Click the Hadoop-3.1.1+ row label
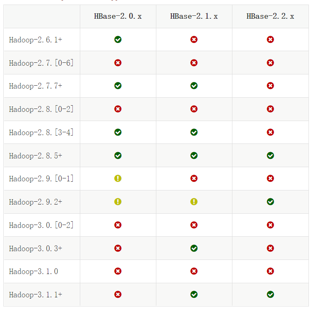Screen dimensions: 311x309 click(x=35, y=294)
